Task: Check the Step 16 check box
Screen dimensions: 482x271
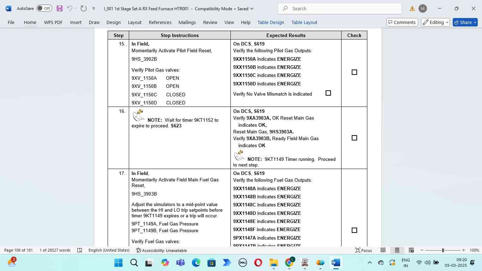Action: [x=354, y=138]
